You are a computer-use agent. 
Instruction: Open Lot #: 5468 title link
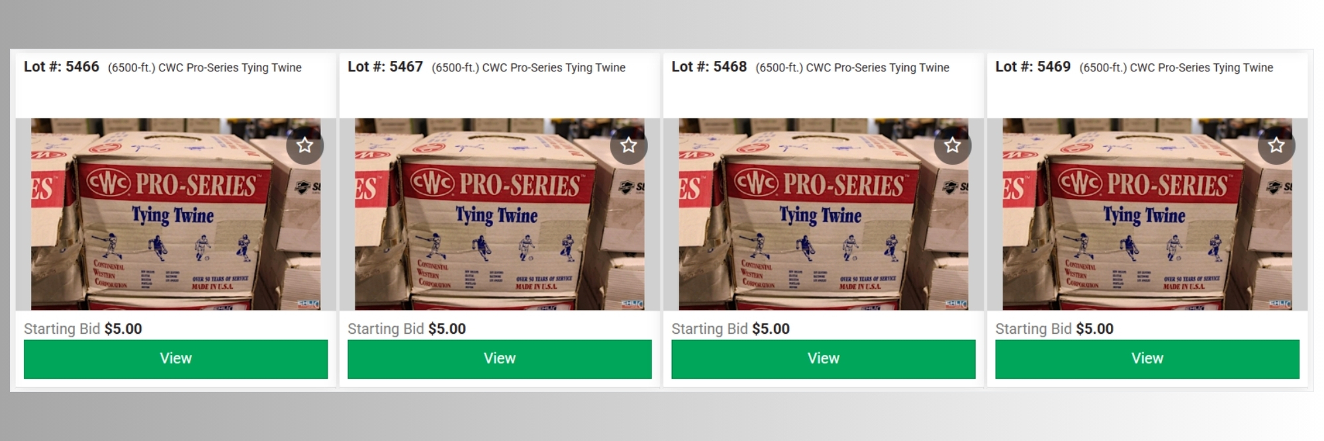(x=709, y=67)
